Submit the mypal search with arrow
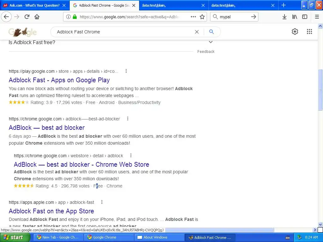Screen dimensions: 323x242 [x=254, y=17]
